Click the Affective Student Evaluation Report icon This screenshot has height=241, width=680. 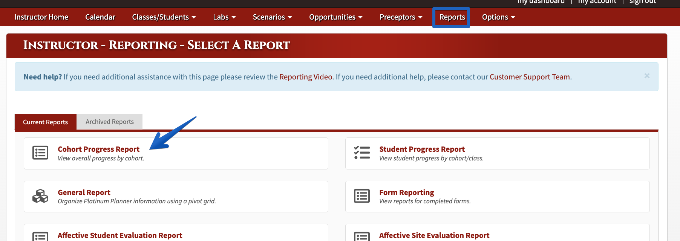[40, 236]
